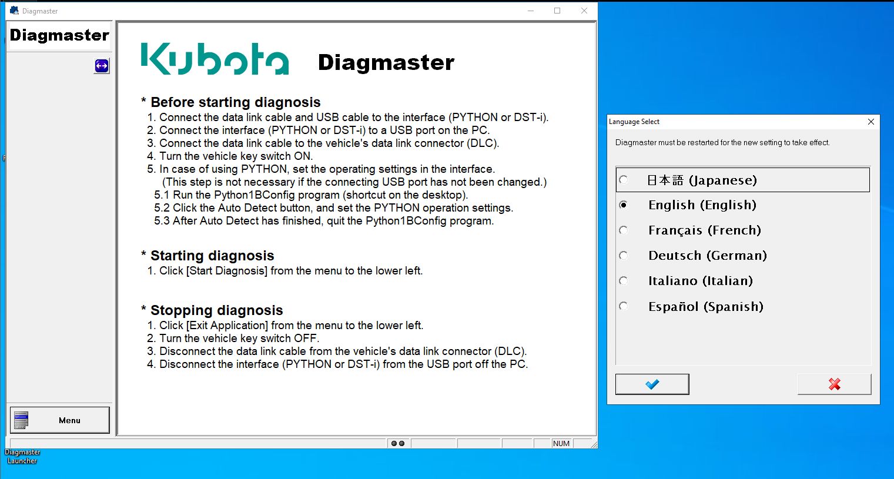This screenshot has height=479, width=894.
Task: Click the Diagmaster title in the sidebar header
Action: (x=59, y=35)
